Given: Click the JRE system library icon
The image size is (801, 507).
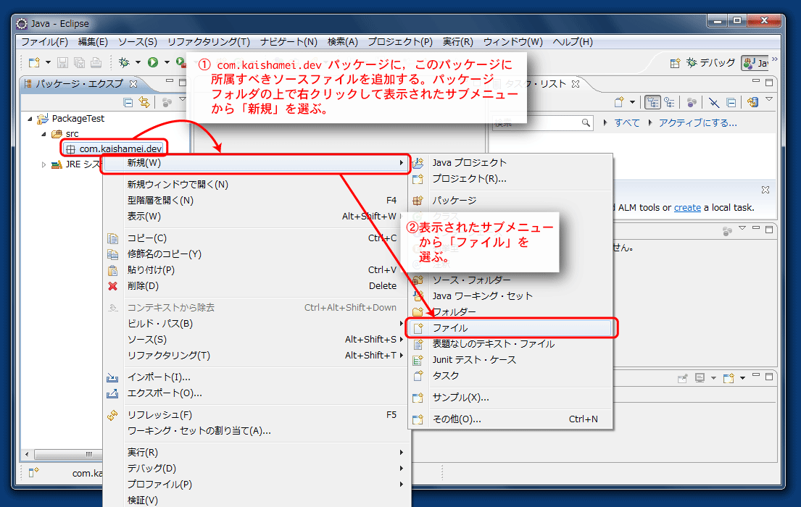Looking at the screenshot, I should (57, 164).
